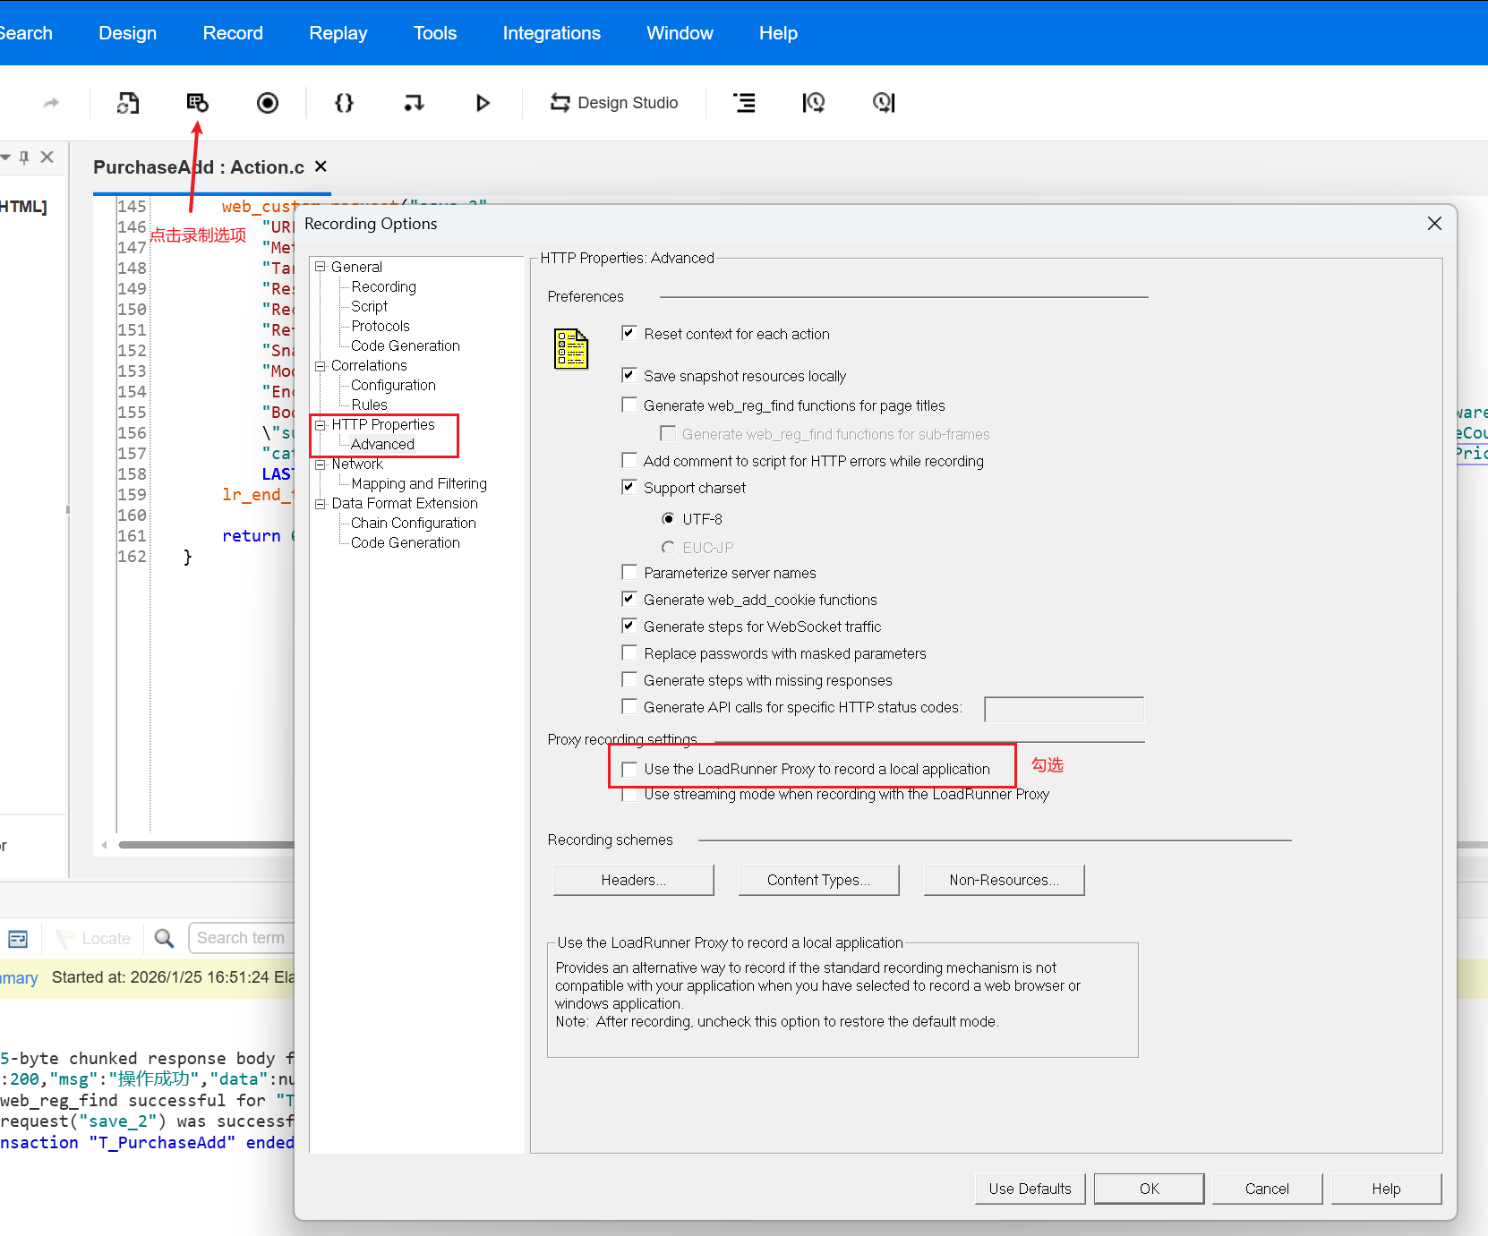
Task: Click the step-by-step run toolbar icon
Action: (413, 103)
